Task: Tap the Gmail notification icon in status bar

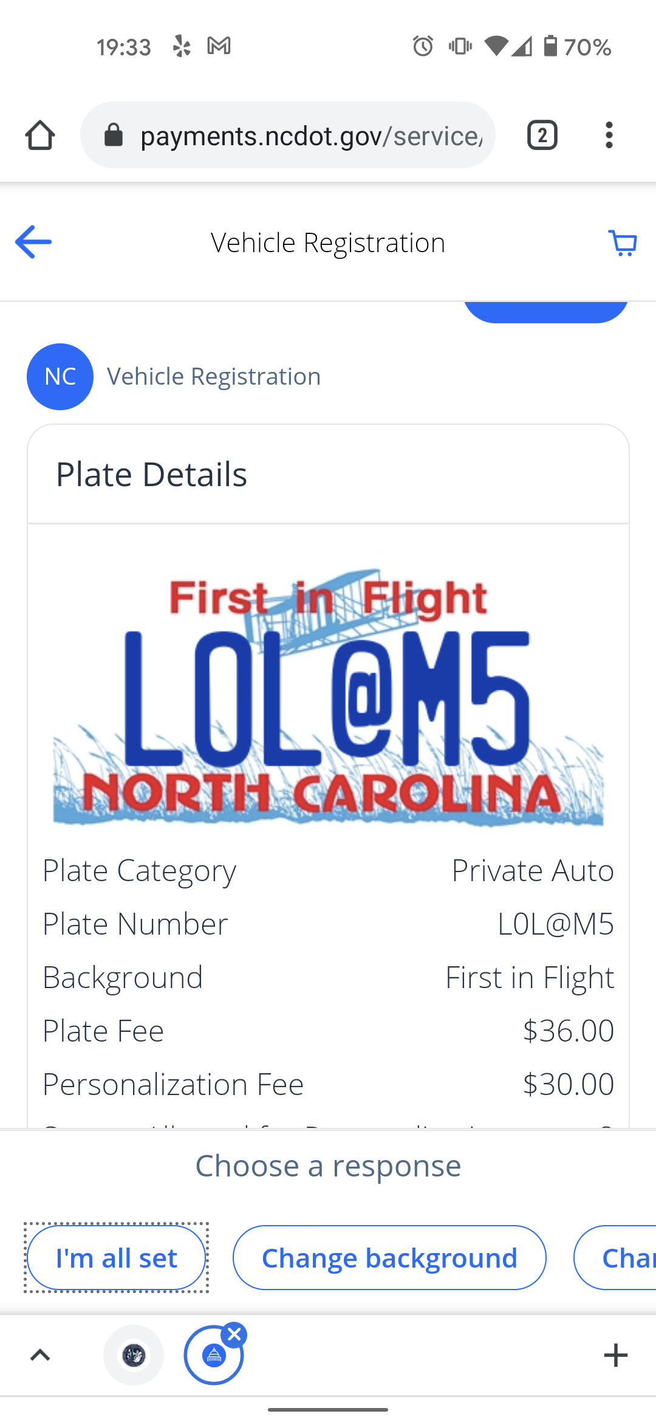Action: pyautogui.click(x=219, y=46)
